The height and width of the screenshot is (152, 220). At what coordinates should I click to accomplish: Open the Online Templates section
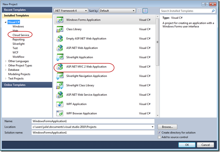pos(27,85)
